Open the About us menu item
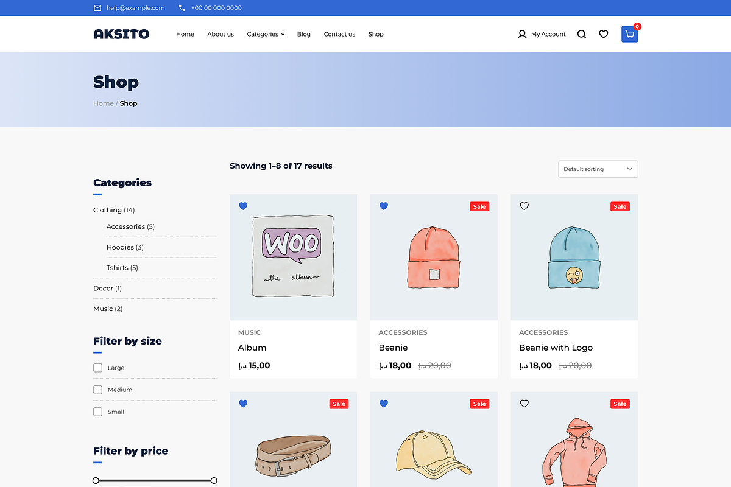 point(221,34)
